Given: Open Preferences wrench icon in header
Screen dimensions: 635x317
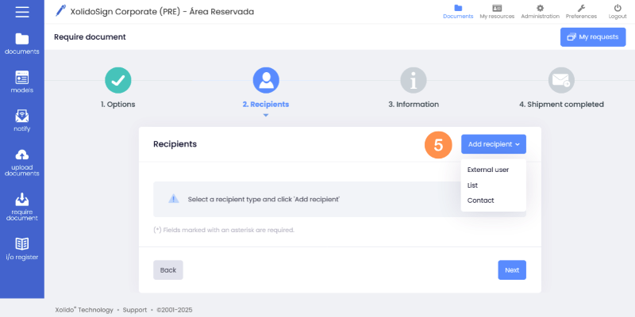Looking at the screenshot, I should click(581, 11).
